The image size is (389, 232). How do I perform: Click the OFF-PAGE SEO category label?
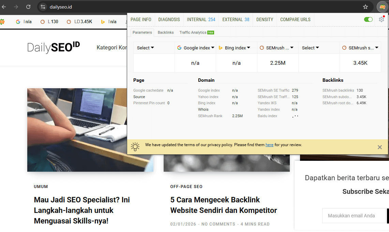coord(186,187)
